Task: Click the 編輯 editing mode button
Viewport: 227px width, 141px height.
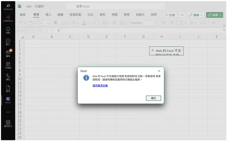Action: tap(196, 15)
